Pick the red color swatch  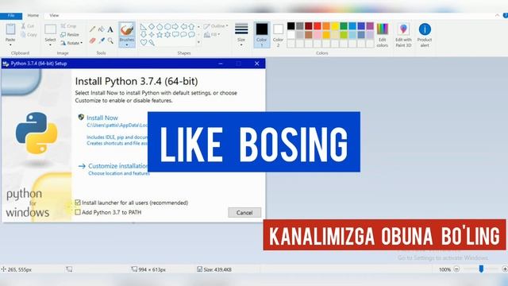tap(317, 26)
